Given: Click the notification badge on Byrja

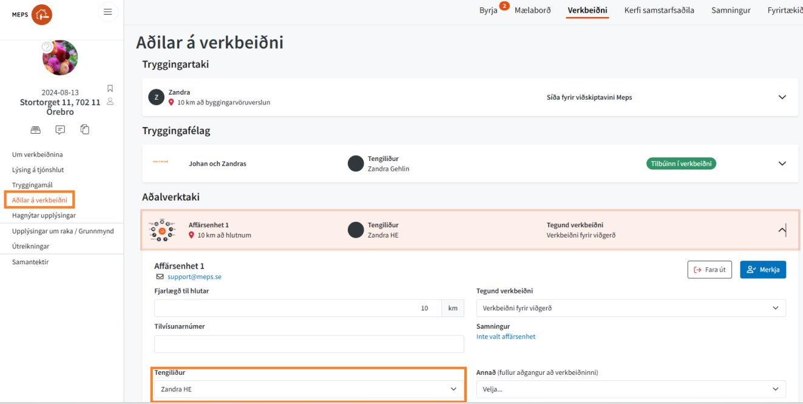Looking at the screenshot, I should click(504, 6).
